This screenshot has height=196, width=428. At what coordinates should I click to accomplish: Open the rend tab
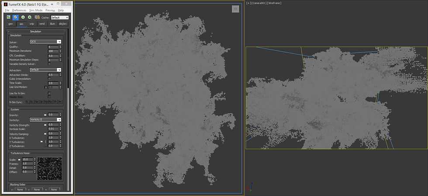pos(42,24)
